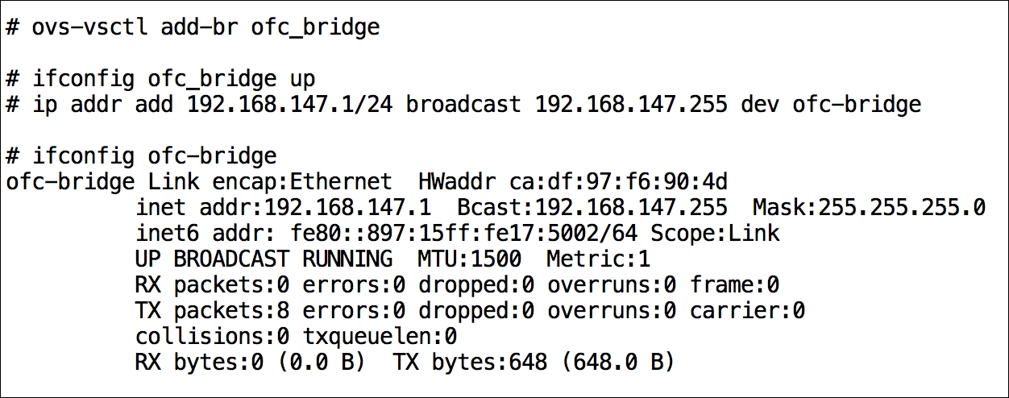Click the ifconfig ofc_bridge up command line
The height and width of the screenshot is (398, 1009).
pos(160,79)
